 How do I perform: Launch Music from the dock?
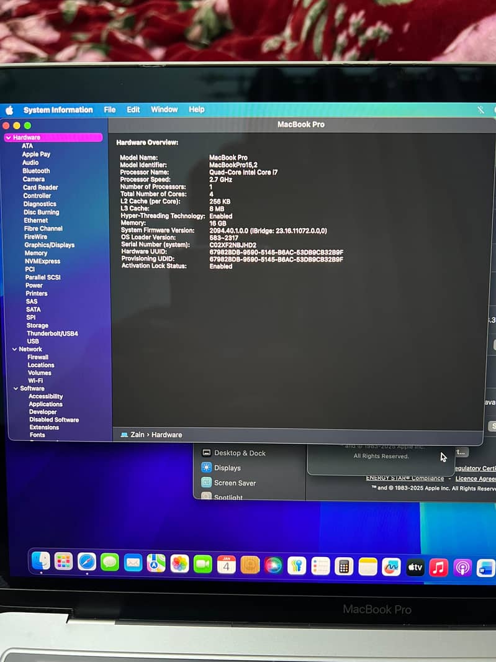coord(439,568)
